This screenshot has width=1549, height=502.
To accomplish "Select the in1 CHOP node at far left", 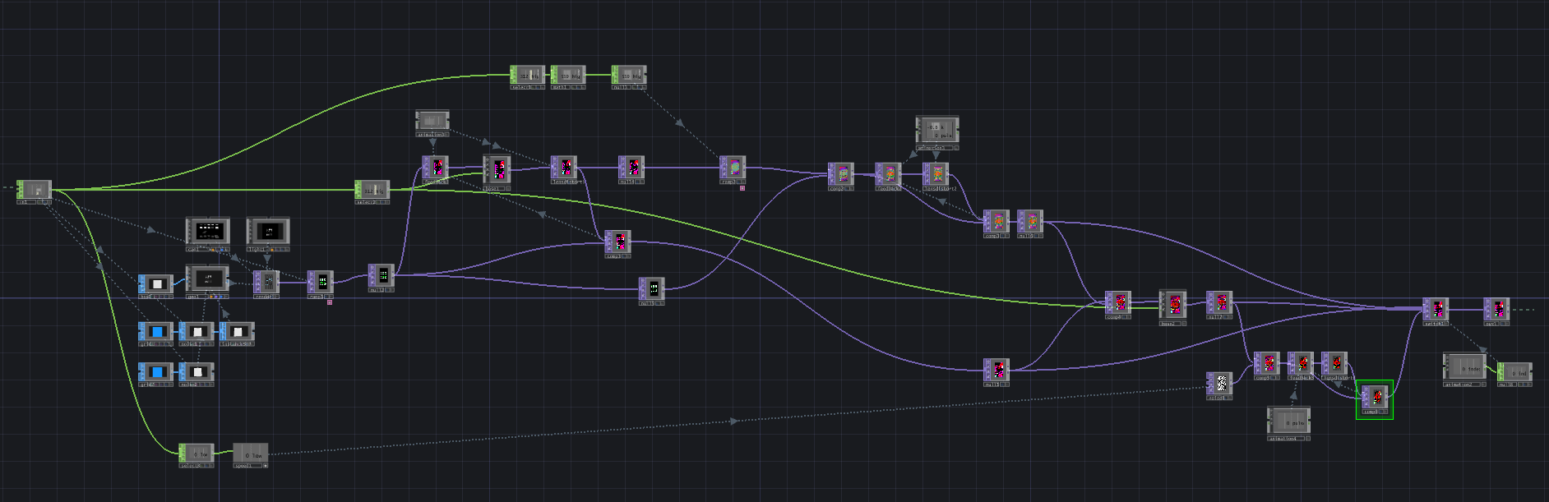I will (x=35, y=190).
